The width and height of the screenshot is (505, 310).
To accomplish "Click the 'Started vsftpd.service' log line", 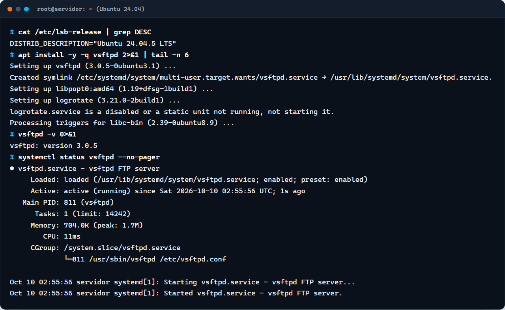I will point(176,293).
